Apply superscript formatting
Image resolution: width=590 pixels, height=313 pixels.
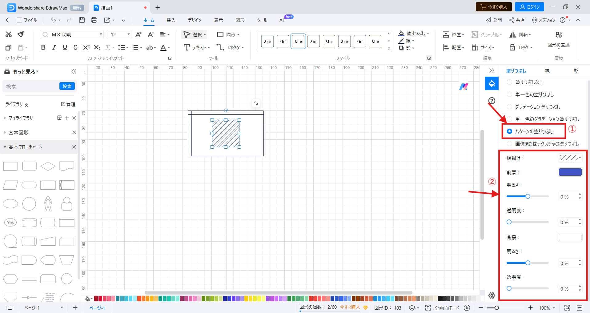(86, 47)
